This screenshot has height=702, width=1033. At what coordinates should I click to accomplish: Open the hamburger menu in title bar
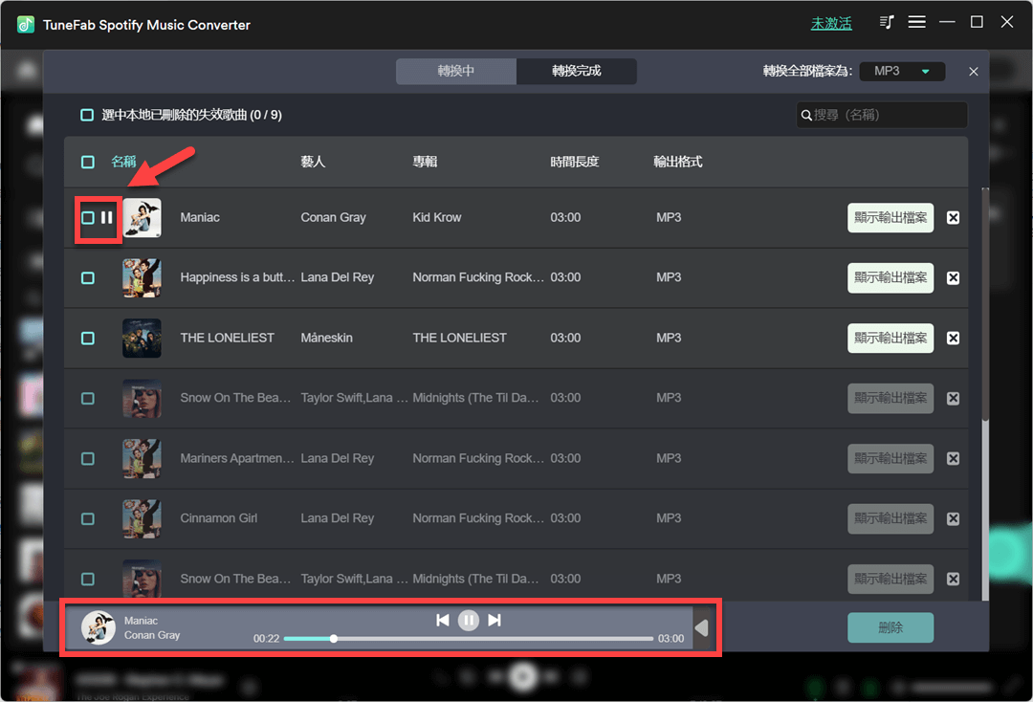tap(917, 22)
